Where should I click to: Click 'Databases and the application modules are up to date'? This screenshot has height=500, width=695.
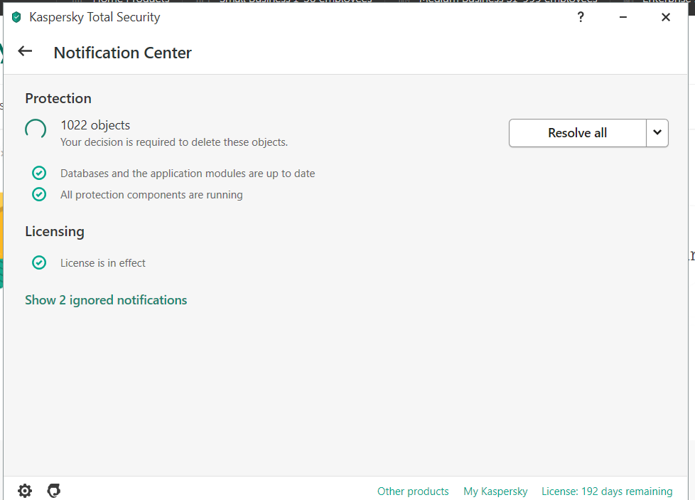(x=188, y=174)
